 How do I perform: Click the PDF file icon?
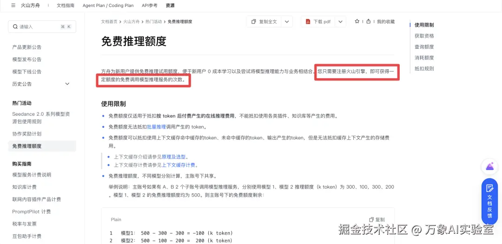pos(308,21)
